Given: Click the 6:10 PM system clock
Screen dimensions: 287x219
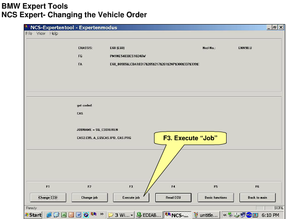Looking at the screenshot, I should point(270,215).
